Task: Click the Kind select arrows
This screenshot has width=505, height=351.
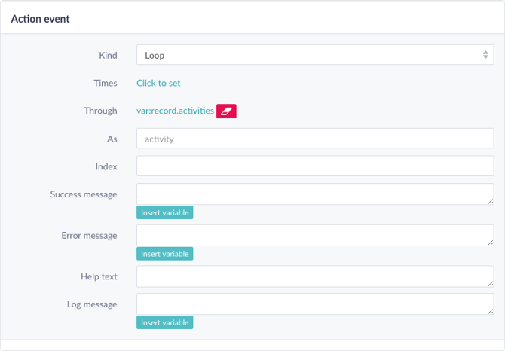Action: pos(485,55)
